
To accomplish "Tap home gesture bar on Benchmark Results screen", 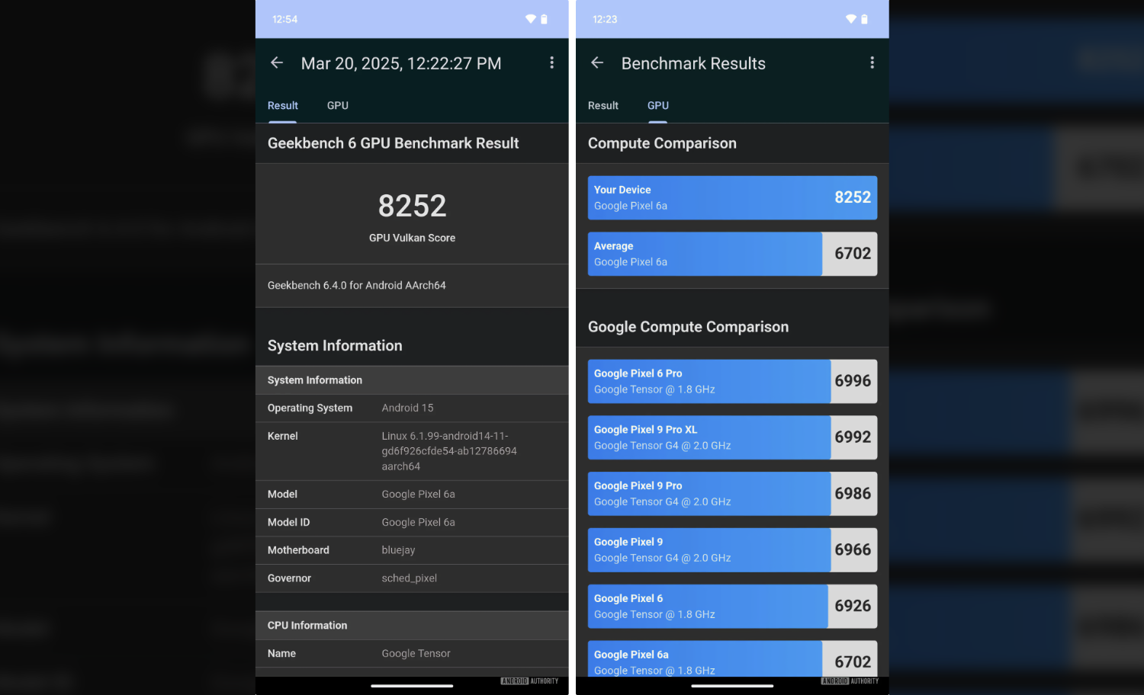I will 732,686.
